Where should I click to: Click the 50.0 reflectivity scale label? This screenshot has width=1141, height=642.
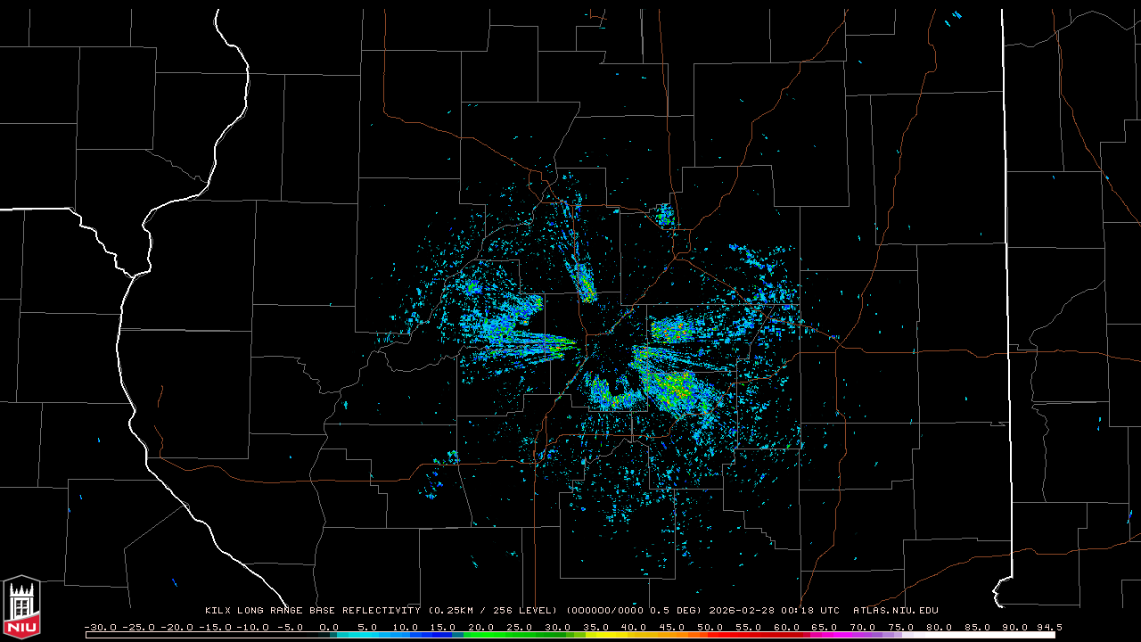pos(710,627)
